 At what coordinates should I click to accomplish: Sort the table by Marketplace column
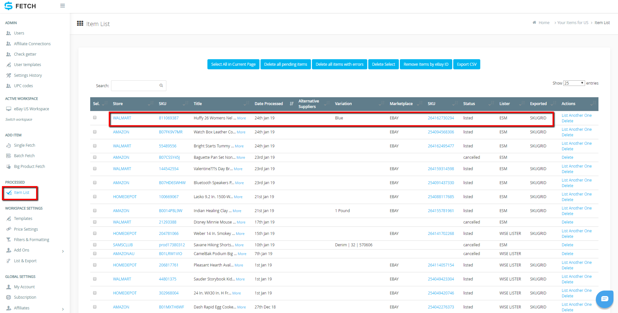click(x=406, y=104)
